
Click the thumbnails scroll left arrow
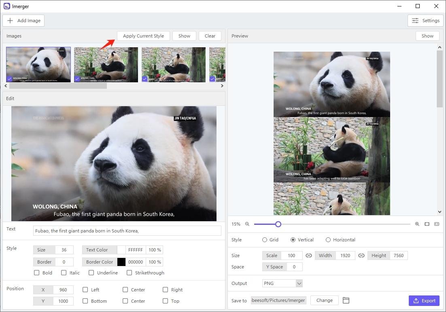click(6, 86)
